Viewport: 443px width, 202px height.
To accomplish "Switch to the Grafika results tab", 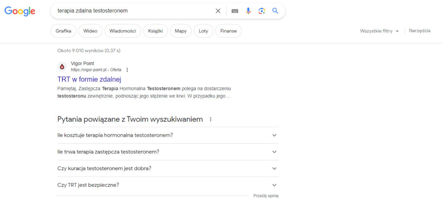I will click(x=63, y=31).
